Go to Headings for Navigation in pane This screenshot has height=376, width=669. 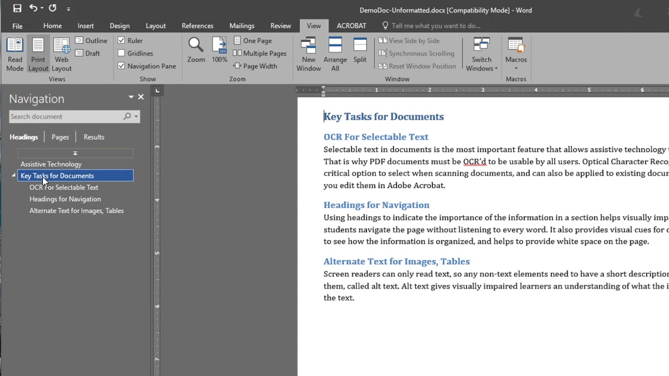[65, 199]
